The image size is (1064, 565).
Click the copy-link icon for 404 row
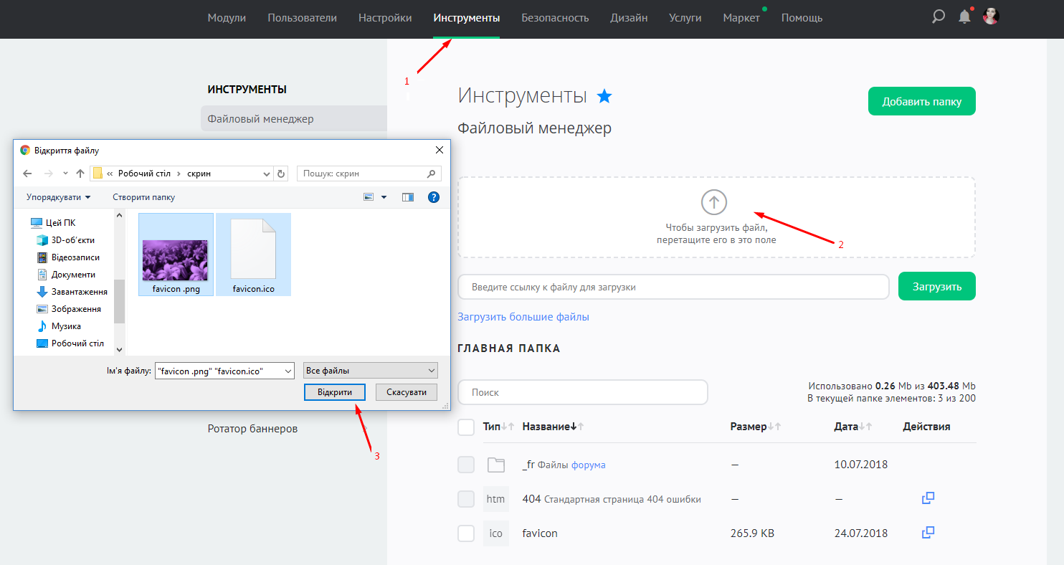click(928, 498)
